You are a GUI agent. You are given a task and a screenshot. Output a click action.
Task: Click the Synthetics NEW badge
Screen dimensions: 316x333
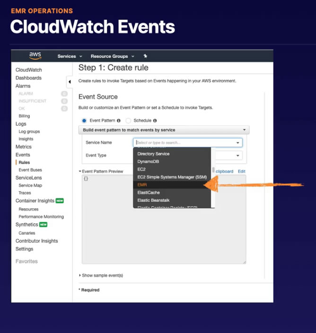click(x=44, y=225)
